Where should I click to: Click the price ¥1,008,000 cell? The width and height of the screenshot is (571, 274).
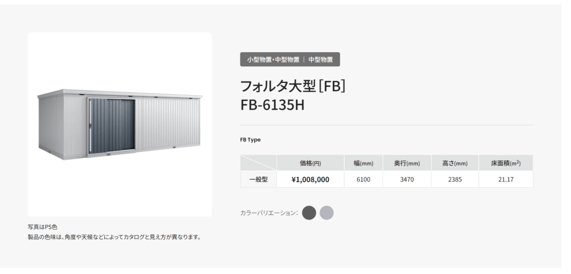[310, 179]
